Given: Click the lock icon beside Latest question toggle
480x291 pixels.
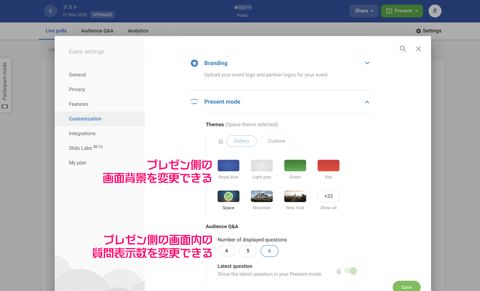Looking at the screenshot, I should [x=339, y=271].
